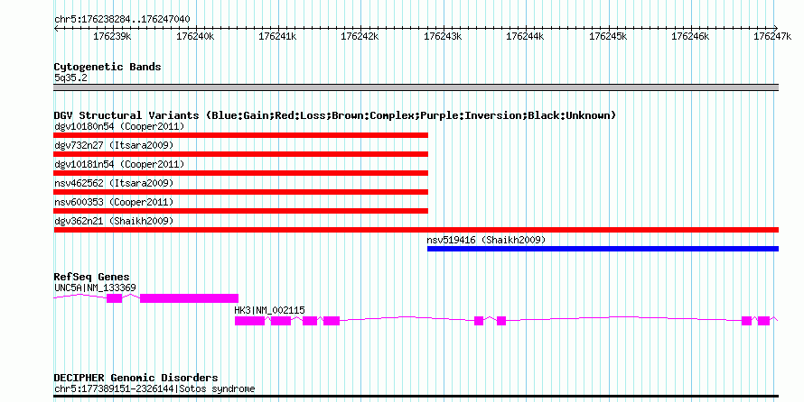The width and height of the screenshot is (804, 402).
Task: Select the dgv732n27 (Itsara2009) variant label
Action: (114, 145)
